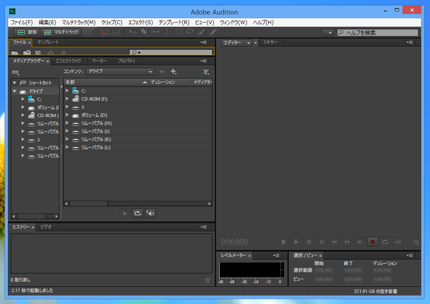Open Files panel options menu
430x304 pixels.
(x=204, y=42)
